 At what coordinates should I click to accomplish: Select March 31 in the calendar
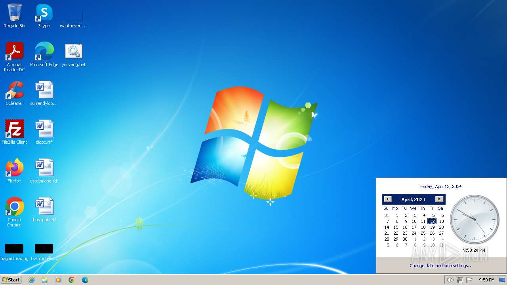pos(387,215)
